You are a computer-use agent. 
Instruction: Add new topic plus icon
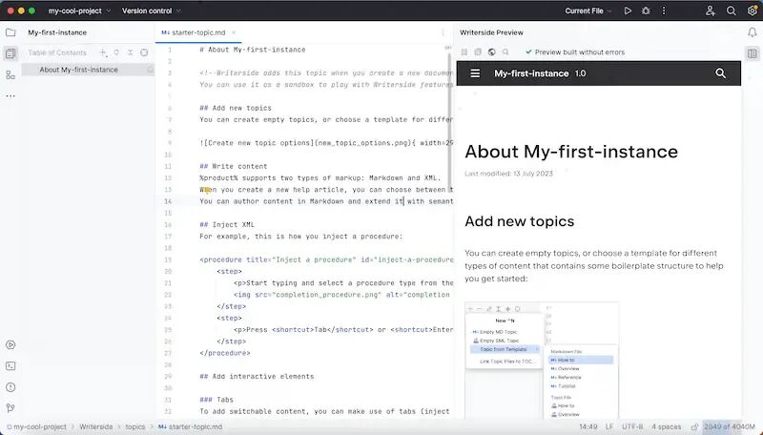(x=103, y=52)
